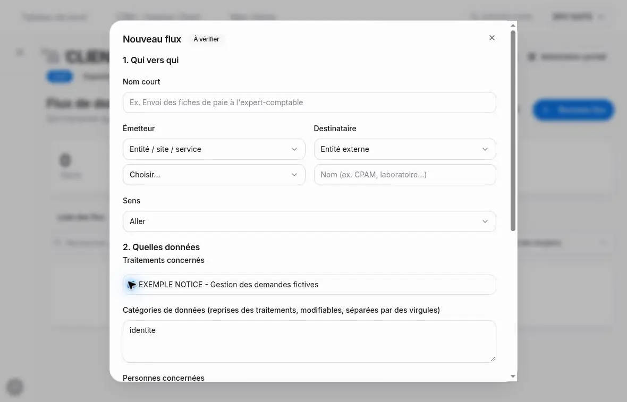Click the 'Personnes concernées' label
Image resolution: width=627 pixels, height=402 pixels.
[164, 378]
